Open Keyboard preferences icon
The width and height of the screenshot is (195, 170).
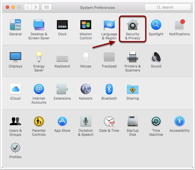pyautogui.click(x=62, y=59)
